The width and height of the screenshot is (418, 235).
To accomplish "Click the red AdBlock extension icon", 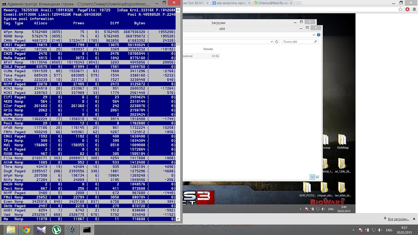I will click(407, 9).
